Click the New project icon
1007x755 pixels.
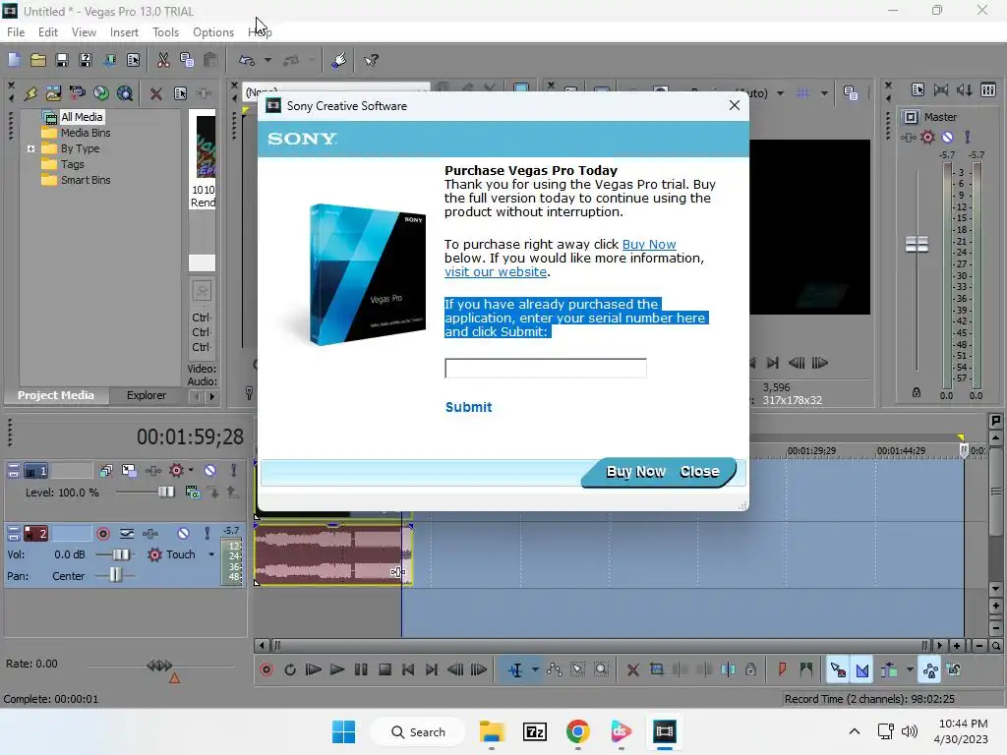[14, 60]
